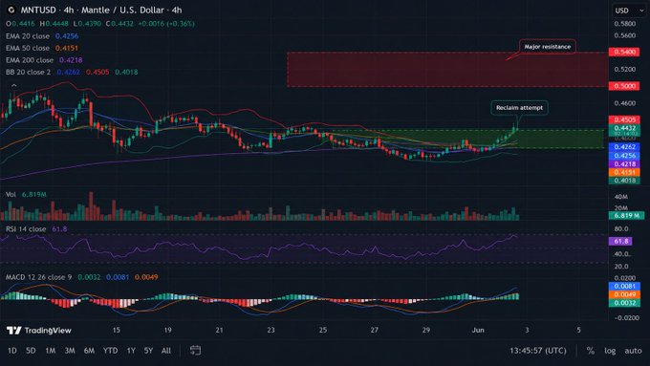
Task: Open the go-to-date calendar icon
Action: coord(195,351)
